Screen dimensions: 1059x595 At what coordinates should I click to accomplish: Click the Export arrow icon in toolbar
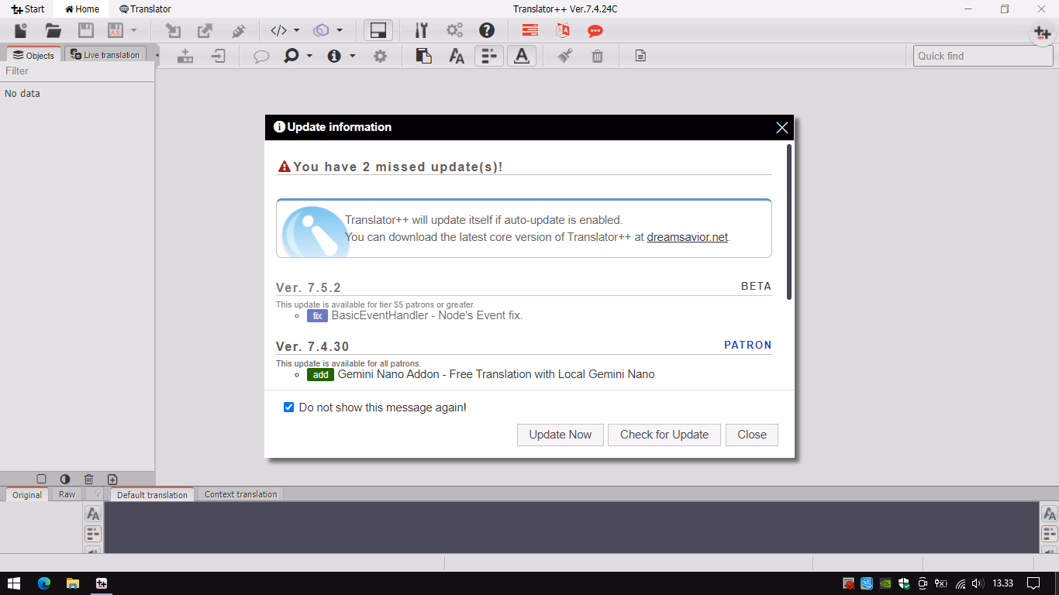[x=205, y=31]
